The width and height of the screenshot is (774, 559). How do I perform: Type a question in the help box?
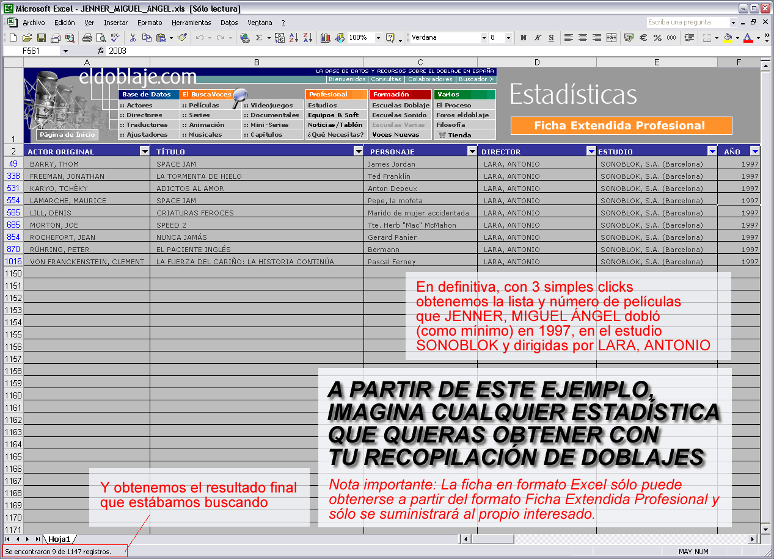point(688,23)
